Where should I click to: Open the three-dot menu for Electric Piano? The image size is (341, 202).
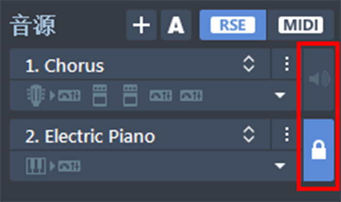(x=286, y=134)
